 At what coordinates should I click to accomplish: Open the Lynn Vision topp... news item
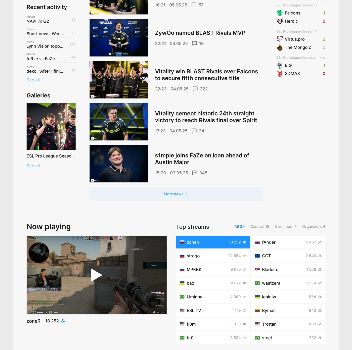coord(51,44)
